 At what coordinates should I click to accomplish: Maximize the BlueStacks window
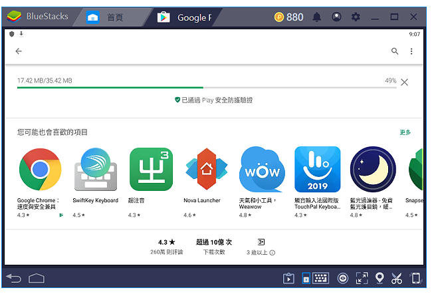394,17
